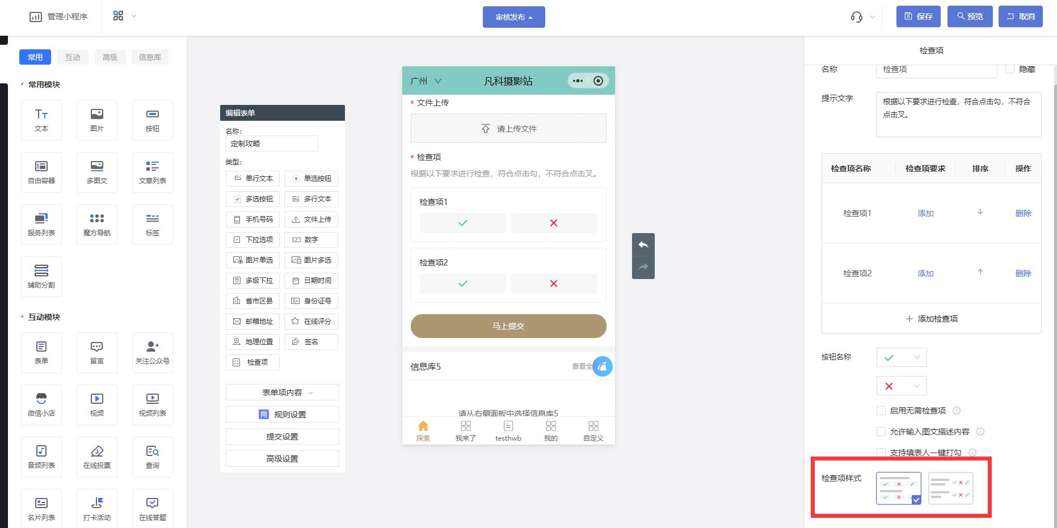Image resolution: width=1057 pixels, height=528 pixels.
Task: Click the 取消 cancel button
Action: click(1021, 16)
